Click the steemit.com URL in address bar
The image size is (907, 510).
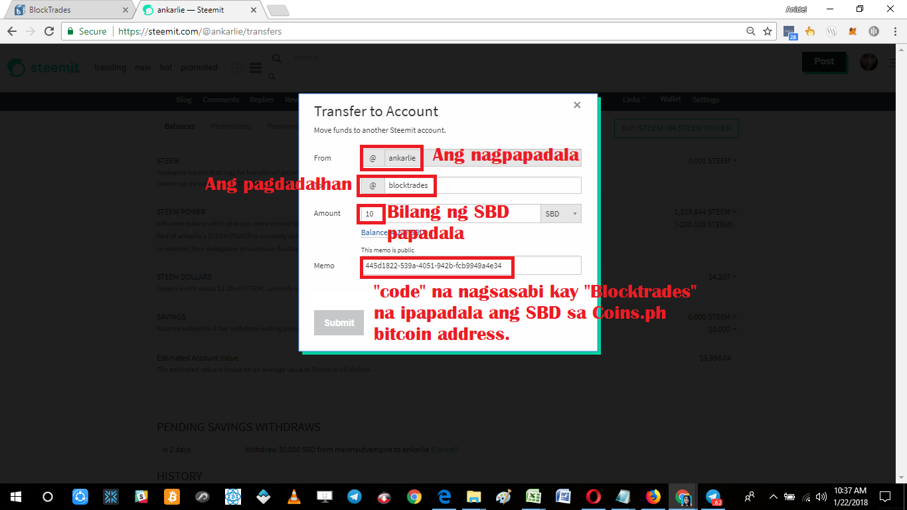[x=200, y=31]
